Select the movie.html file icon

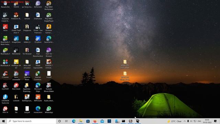pyautogui.click(x=38, y=110)
